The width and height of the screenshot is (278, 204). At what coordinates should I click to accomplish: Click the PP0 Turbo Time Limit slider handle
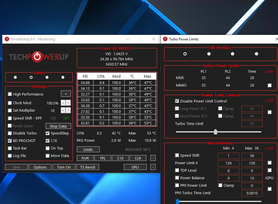177,201
